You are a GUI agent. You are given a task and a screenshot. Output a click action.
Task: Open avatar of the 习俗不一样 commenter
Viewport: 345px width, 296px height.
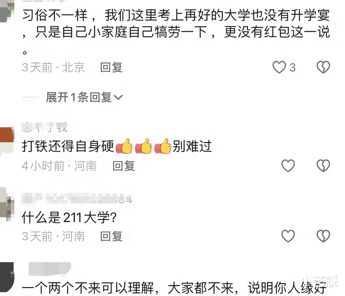point(7,11)
